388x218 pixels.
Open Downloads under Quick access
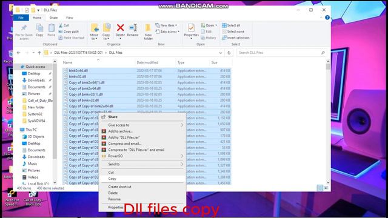36,81
